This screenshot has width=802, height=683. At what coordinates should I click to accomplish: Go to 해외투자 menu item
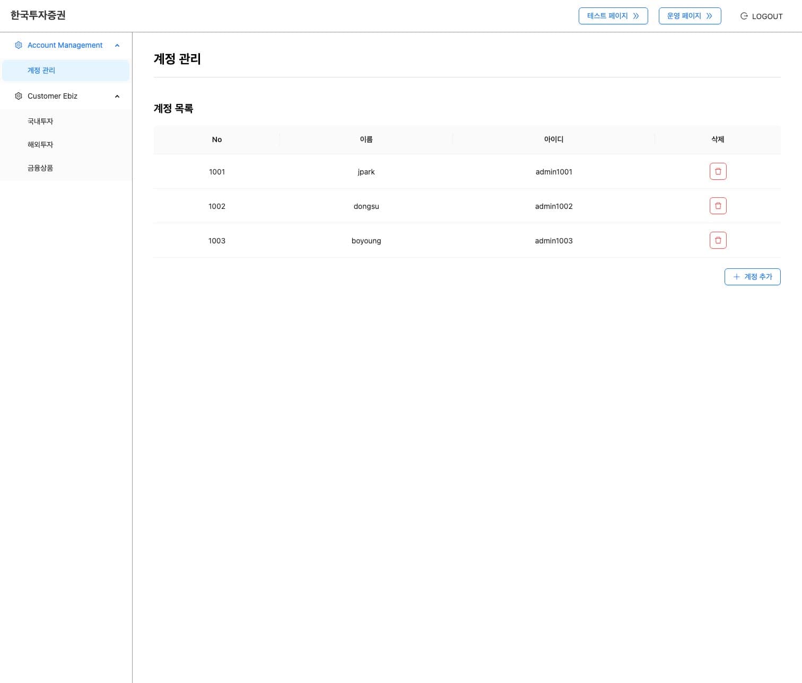[x=40, y=145]
